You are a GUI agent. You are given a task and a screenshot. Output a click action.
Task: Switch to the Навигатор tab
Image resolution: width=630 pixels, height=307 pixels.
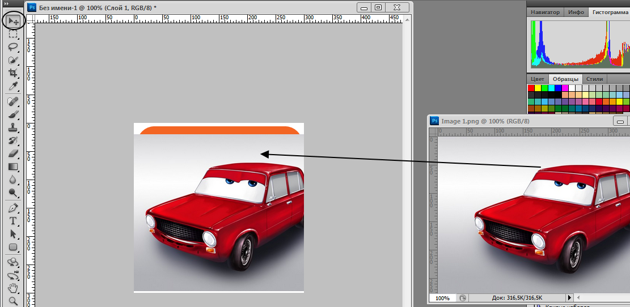coord(545,12)
